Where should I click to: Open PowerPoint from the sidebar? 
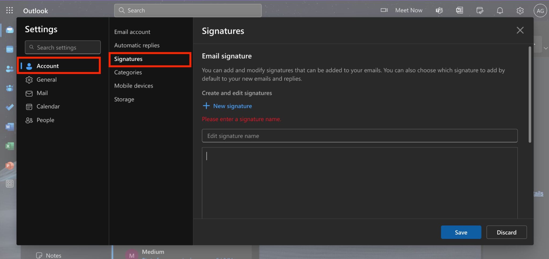(9, 165)
